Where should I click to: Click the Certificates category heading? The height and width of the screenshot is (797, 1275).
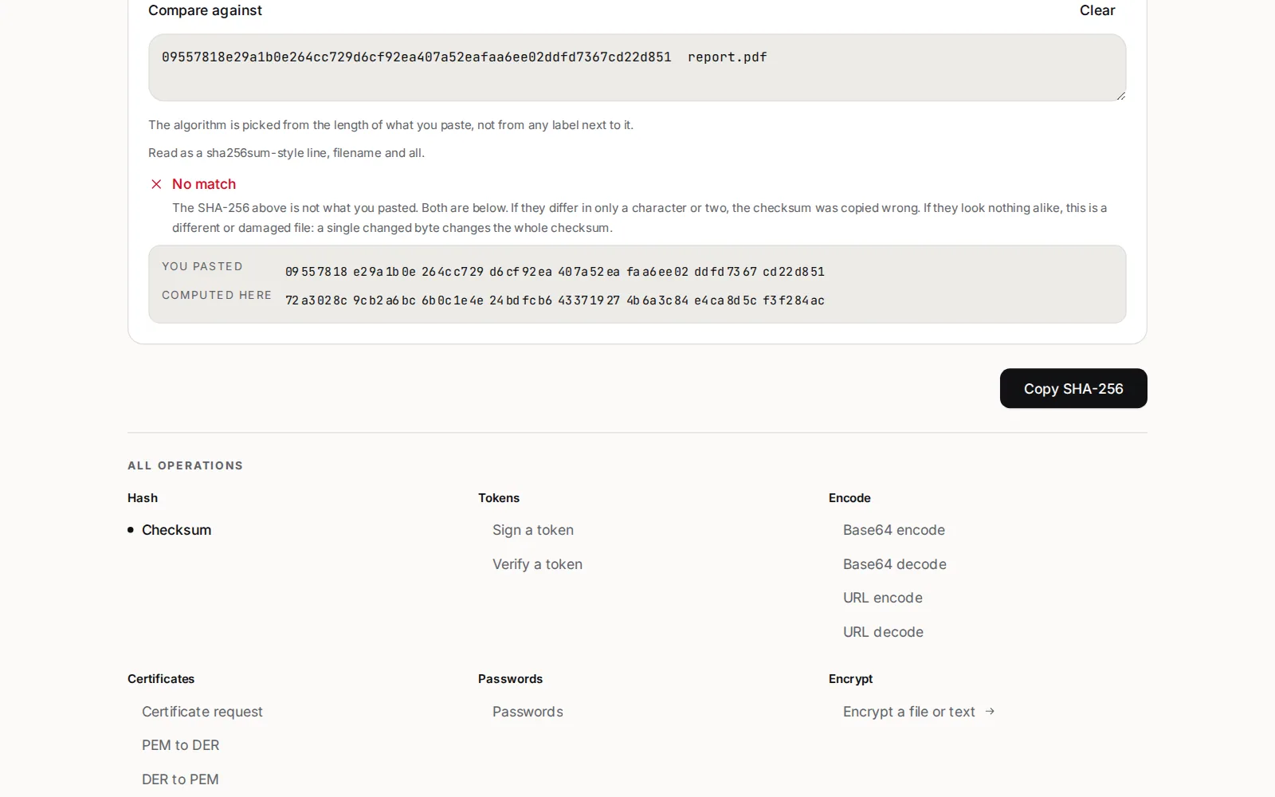point(161,679)
